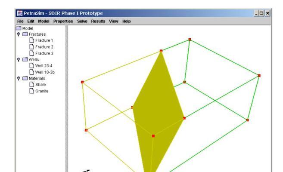
Task: Select the Wells tree label
Action: pyautogui.click(x=34, y=60)
